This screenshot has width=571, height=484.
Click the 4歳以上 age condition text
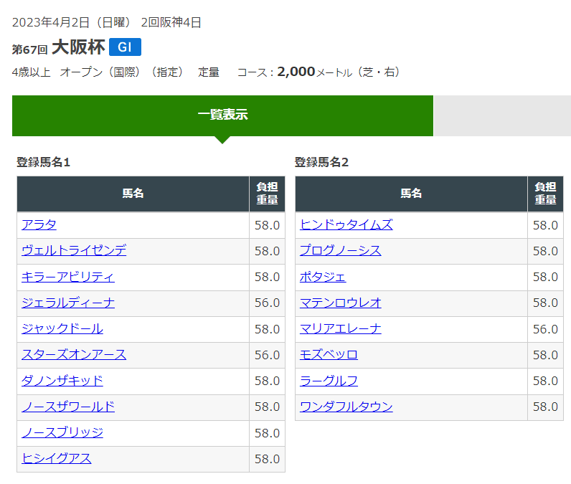click(x=31, y=72)
